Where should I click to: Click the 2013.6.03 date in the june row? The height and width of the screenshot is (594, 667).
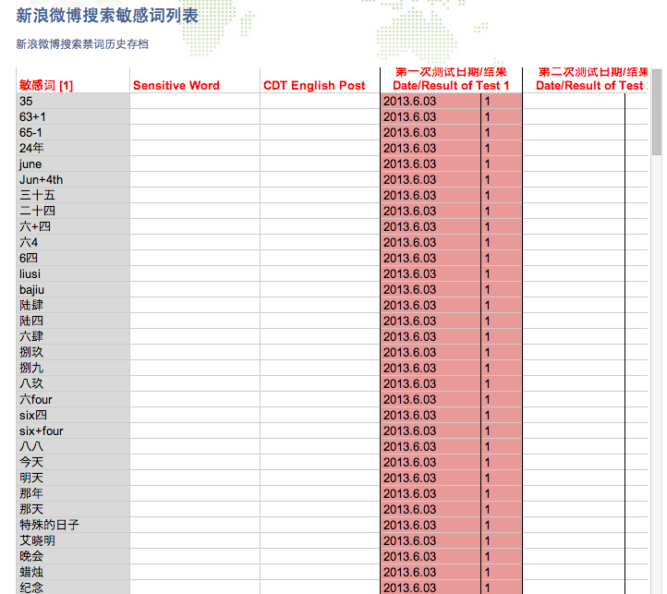[x=409, y=164]
